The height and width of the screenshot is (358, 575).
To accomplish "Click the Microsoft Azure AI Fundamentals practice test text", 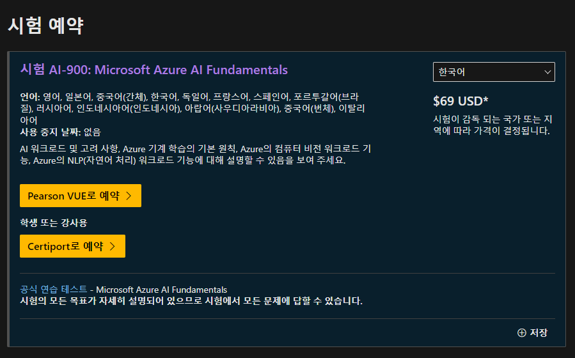I will click(161, 290).
